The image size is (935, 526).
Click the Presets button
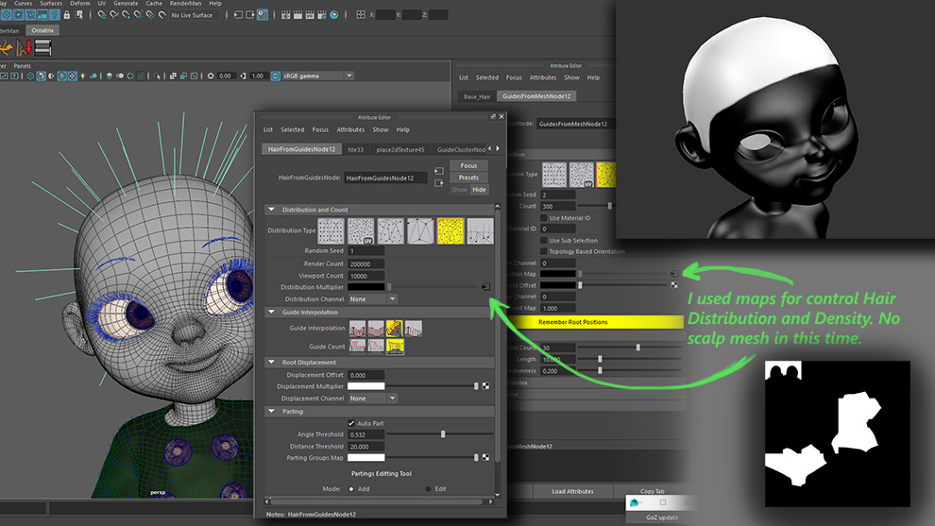[468, 178]
